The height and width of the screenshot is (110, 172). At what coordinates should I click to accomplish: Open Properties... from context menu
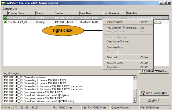(128, 67)
